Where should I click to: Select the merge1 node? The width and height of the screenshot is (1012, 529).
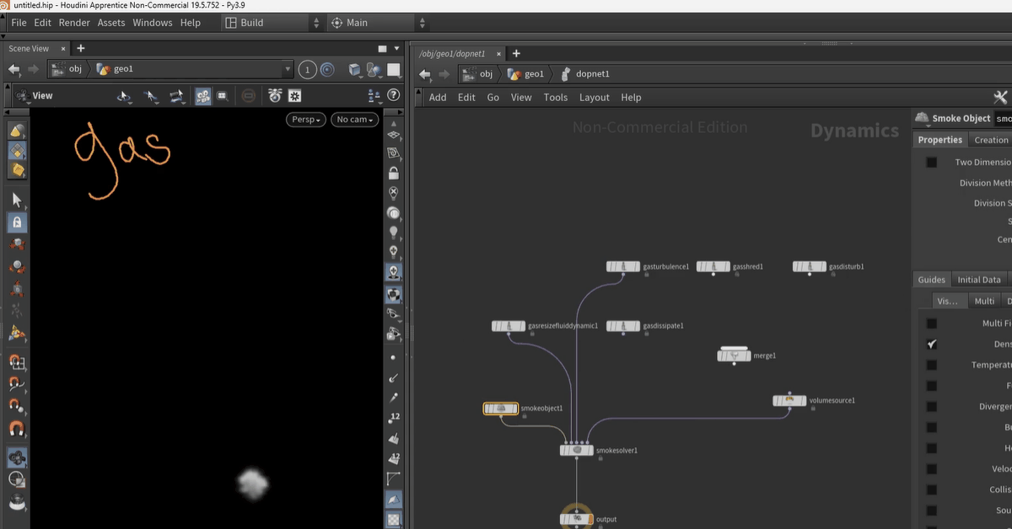734,355
